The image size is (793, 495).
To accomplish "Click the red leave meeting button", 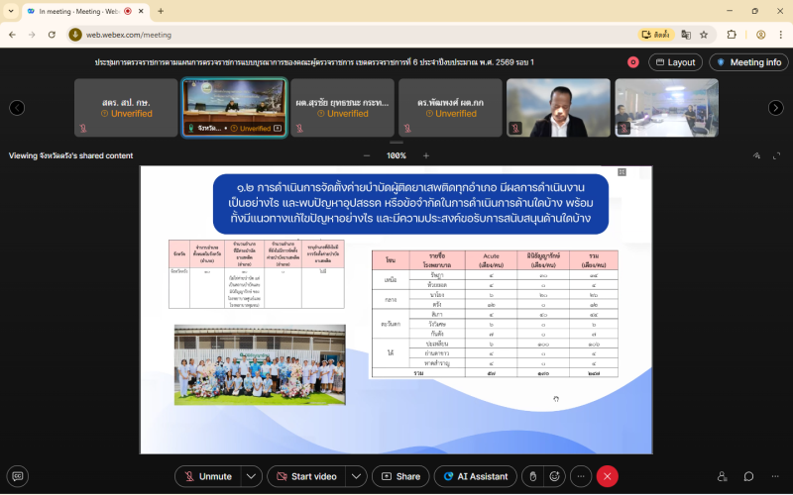I will (608, 476).
